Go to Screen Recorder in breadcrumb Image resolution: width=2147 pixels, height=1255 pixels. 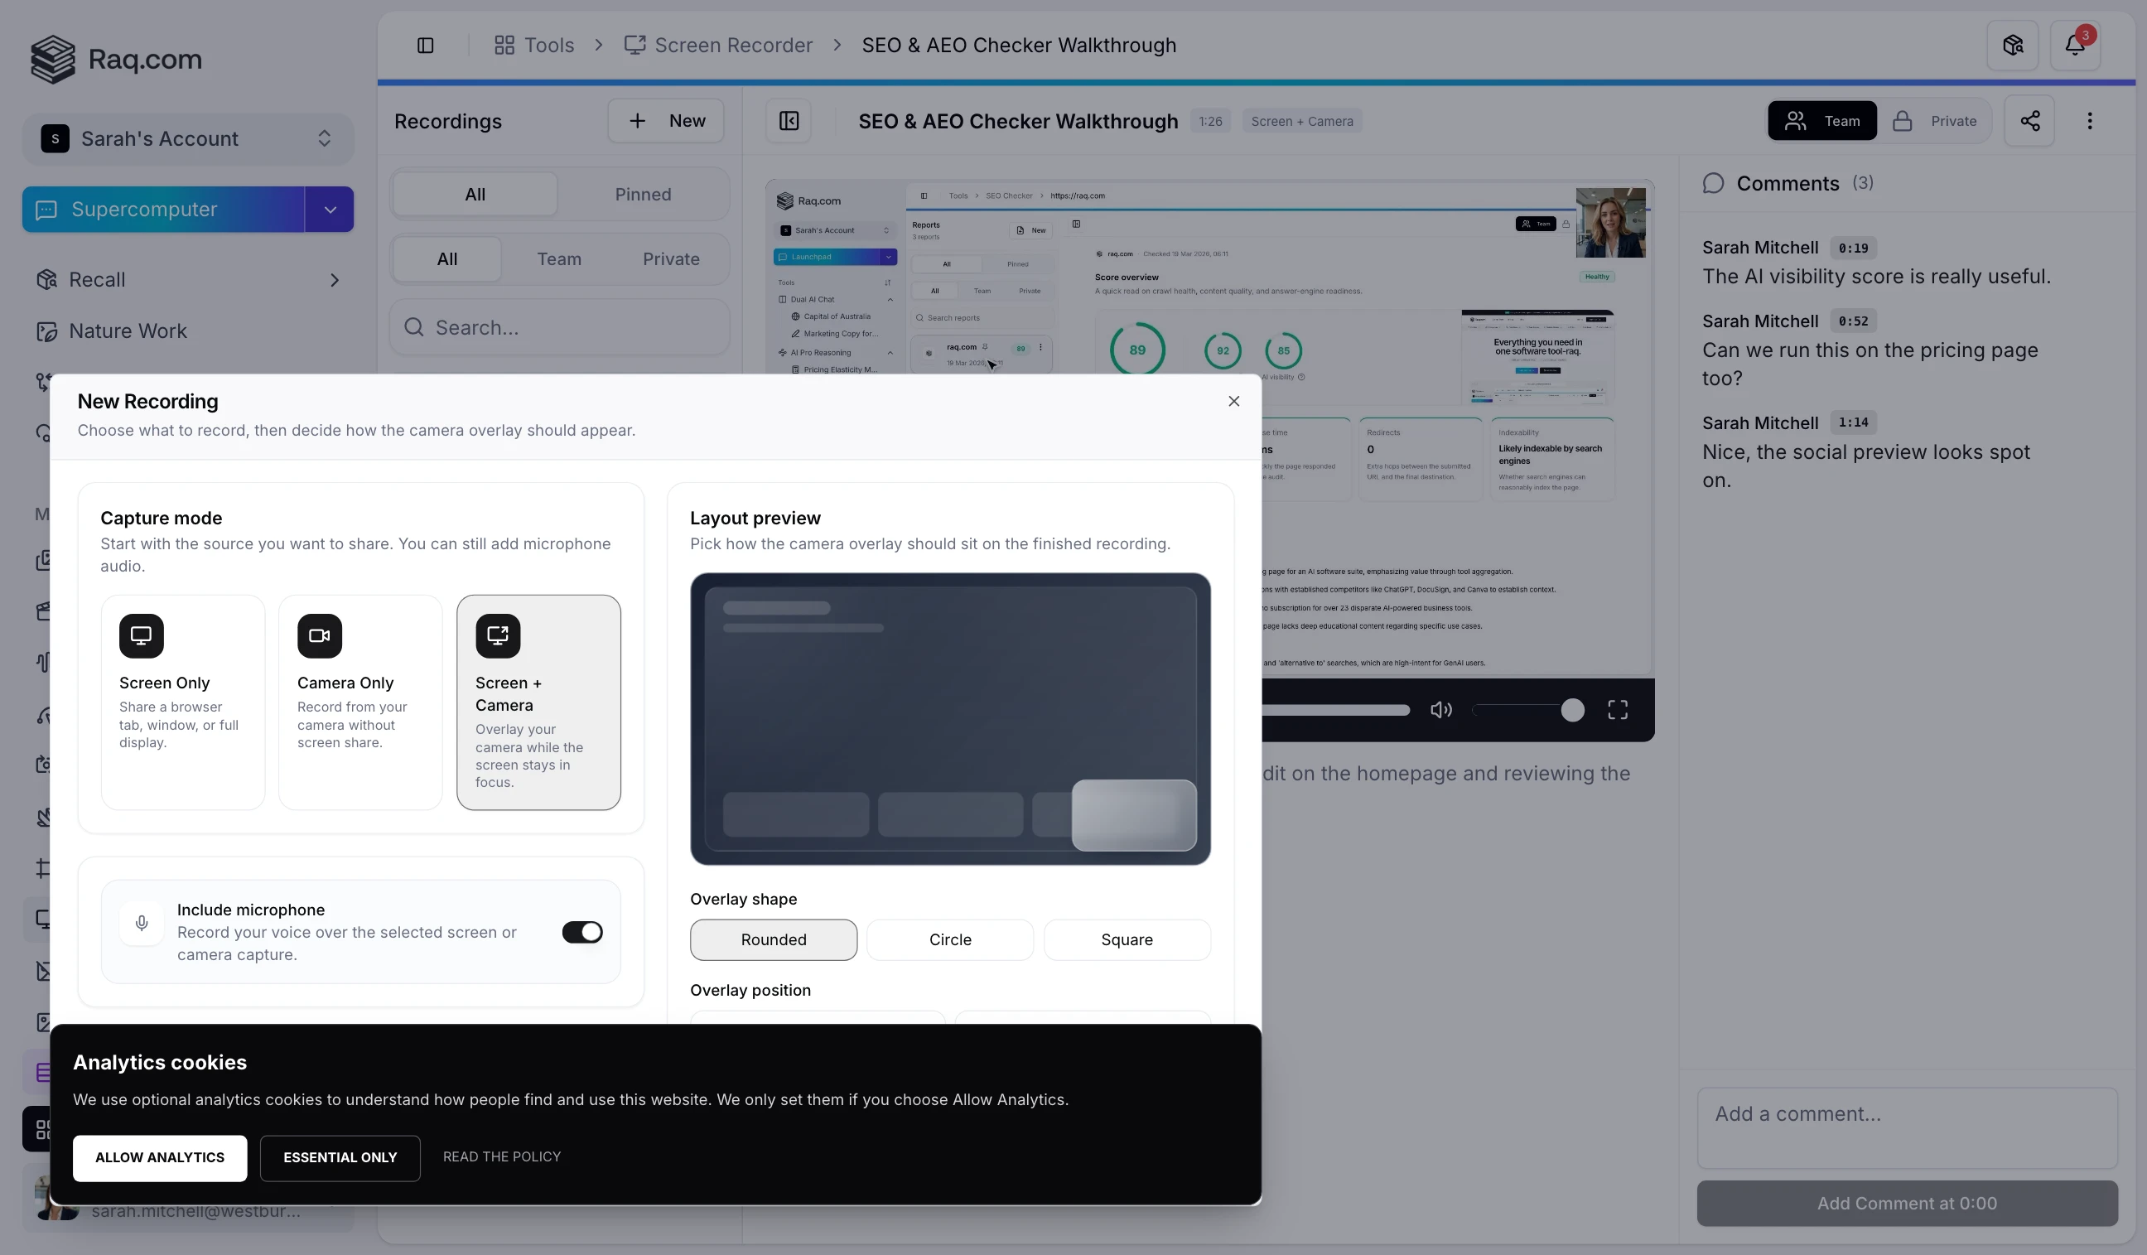pos(718,46)
